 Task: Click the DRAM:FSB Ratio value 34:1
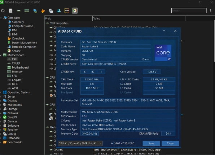(x=168, y=133)
